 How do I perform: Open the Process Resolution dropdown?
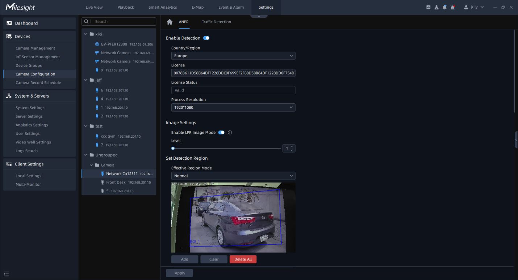[233, 108]
